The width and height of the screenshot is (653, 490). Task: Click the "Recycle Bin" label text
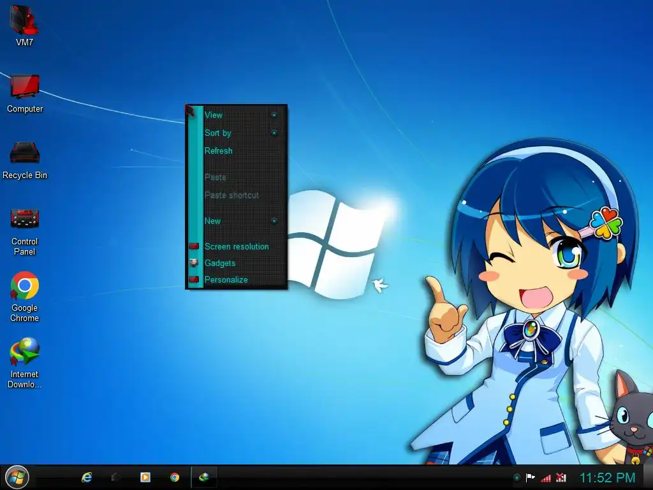(25, 175)
